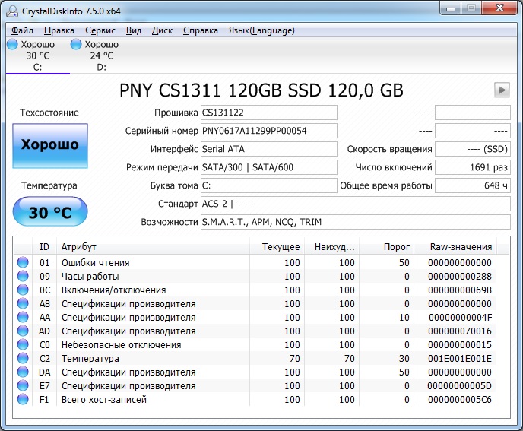523x431 pixels.
Task: Click the blue Хорошо health status button
Action: [x=50, y=146]
